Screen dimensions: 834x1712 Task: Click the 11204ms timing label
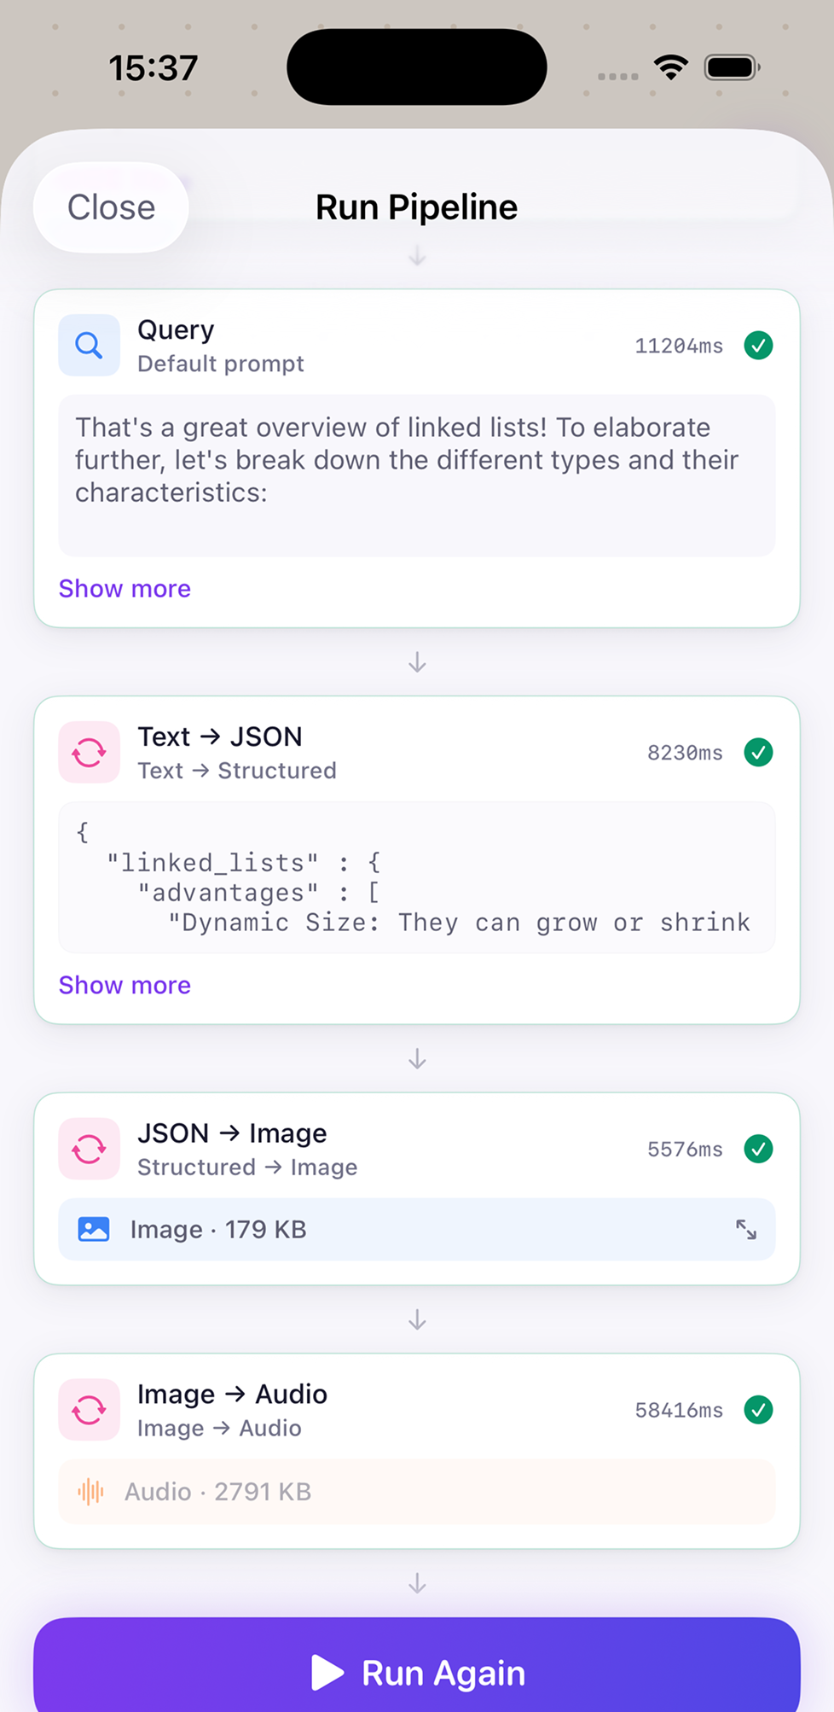(678, 346)
